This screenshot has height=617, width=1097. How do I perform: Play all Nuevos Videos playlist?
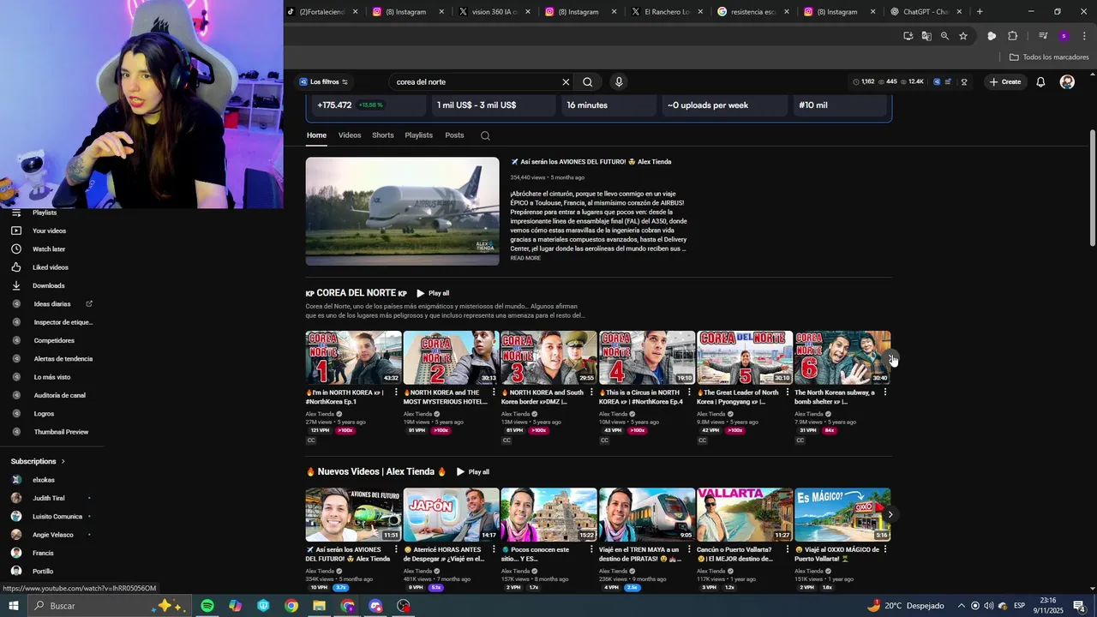(x=473, y=472)
